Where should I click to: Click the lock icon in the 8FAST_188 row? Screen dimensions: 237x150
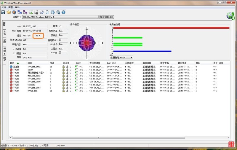[63, 91]
